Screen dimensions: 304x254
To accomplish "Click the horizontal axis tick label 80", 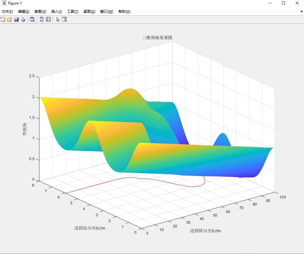I will [x=255, y=204].
